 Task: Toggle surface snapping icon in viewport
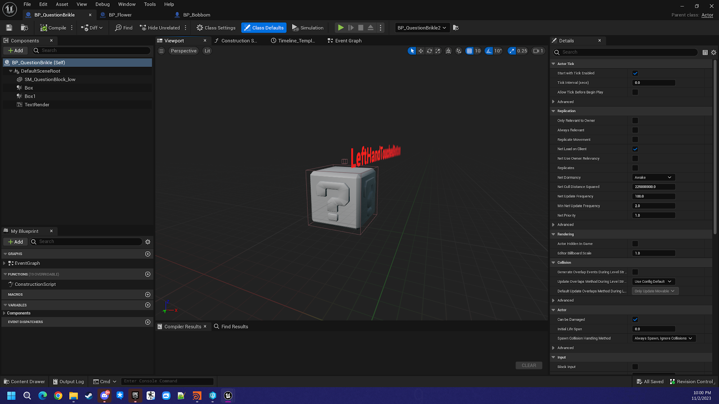[458, 51]
